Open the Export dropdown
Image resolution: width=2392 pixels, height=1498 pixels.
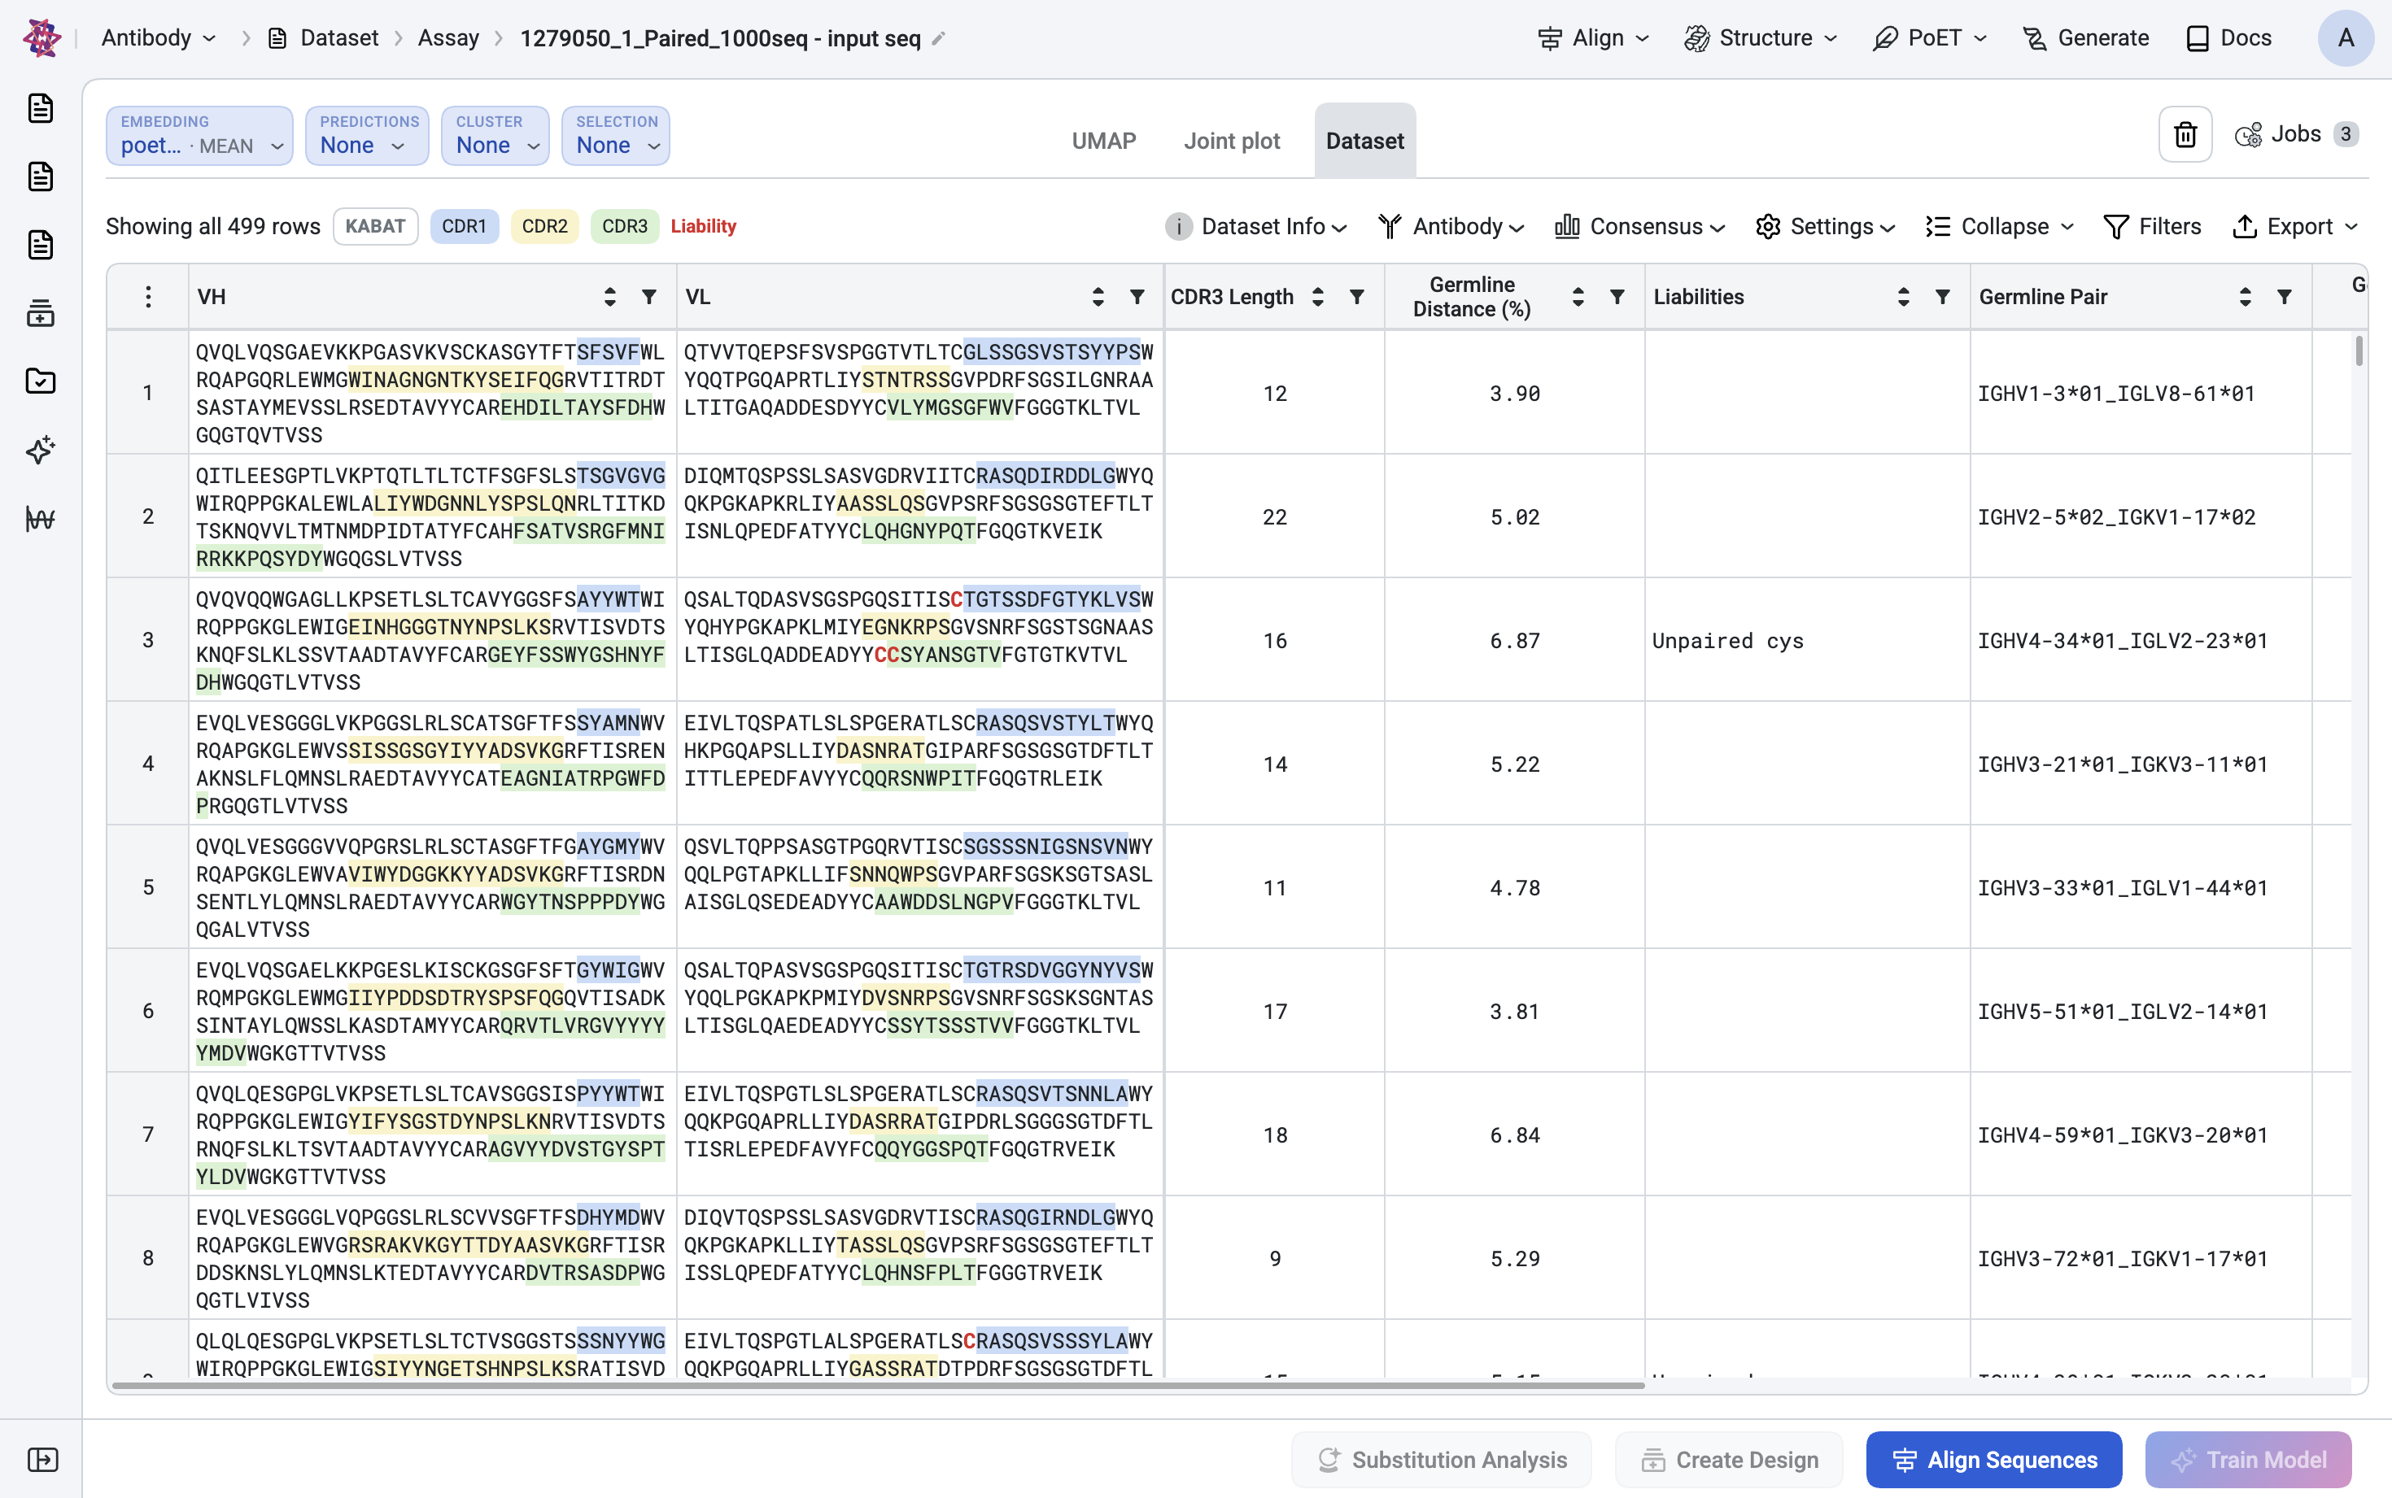click(2295, 227)
